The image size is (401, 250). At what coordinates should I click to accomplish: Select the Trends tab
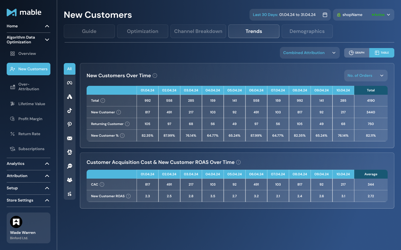click(254, 31)
